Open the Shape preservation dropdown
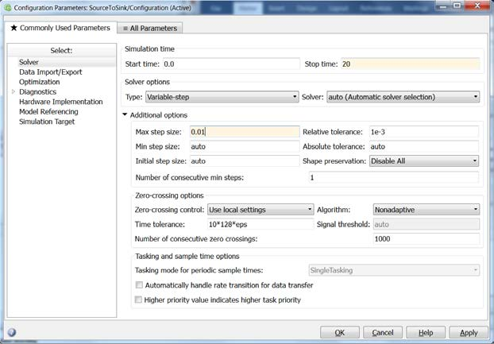 point(424,160)
